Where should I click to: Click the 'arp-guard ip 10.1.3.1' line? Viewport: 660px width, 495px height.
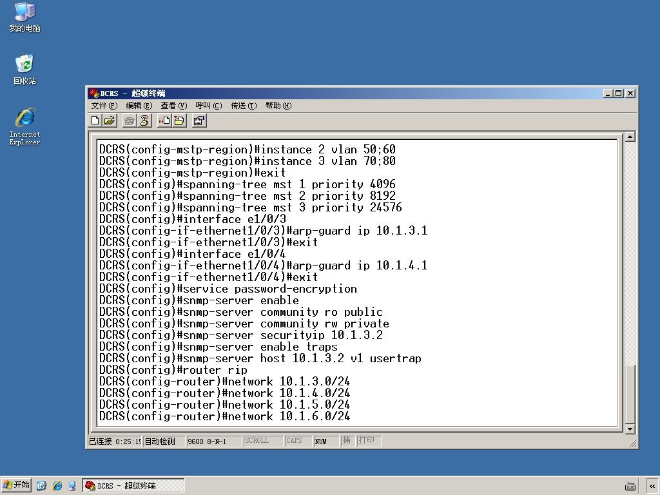(x=264, y=231)
